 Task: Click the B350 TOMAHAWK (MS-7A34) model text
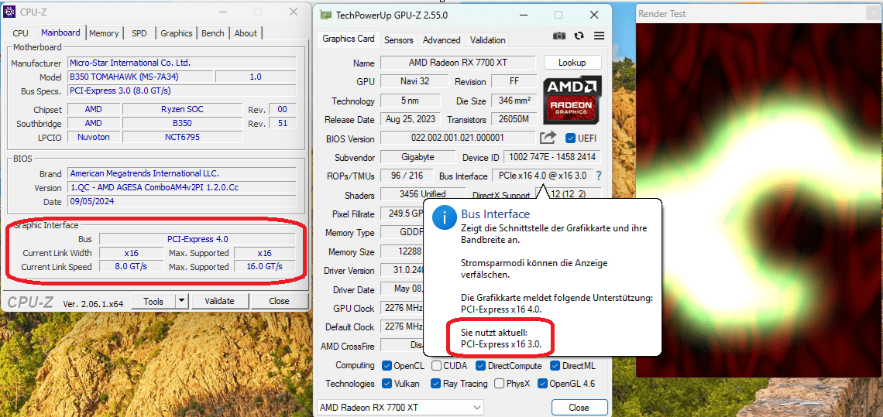tap(125, 77)
